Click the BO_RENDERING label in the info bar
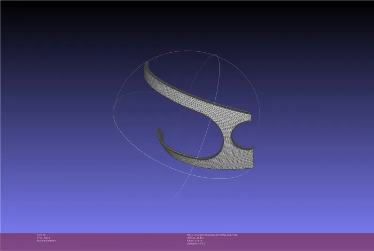The width and height of the screenshot is (374, 251). (46, 241)
